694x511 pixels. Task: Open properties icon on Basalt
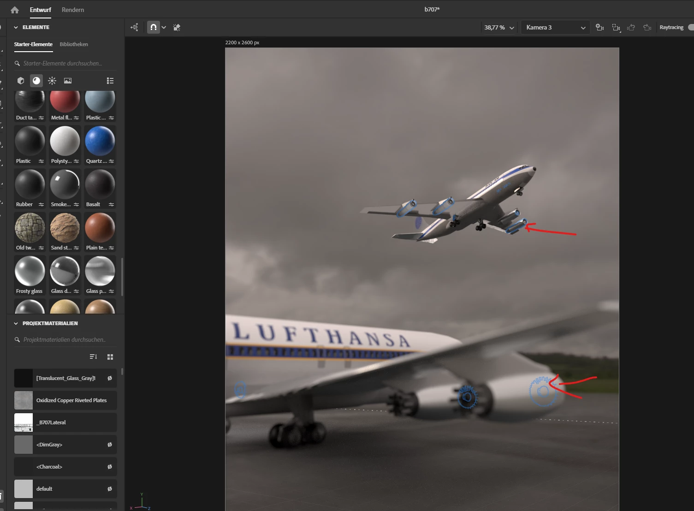[112, 205]
